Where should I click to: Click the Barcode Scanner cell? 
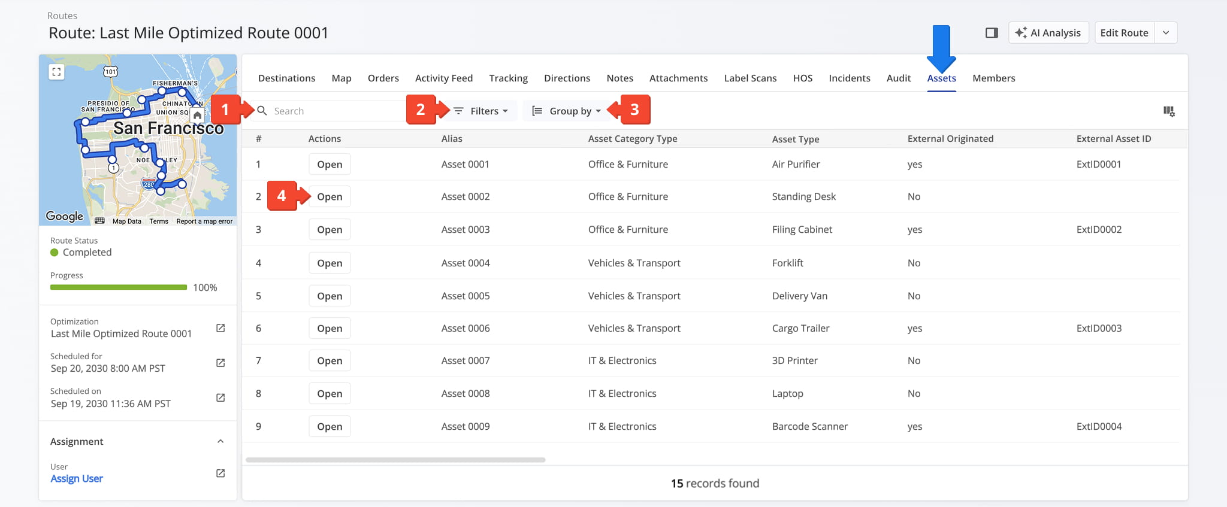[x=810, y=426]
